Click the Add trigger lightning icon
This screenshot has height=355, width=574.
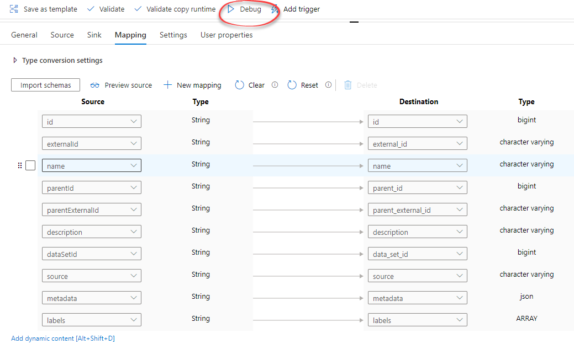(275, 9)
